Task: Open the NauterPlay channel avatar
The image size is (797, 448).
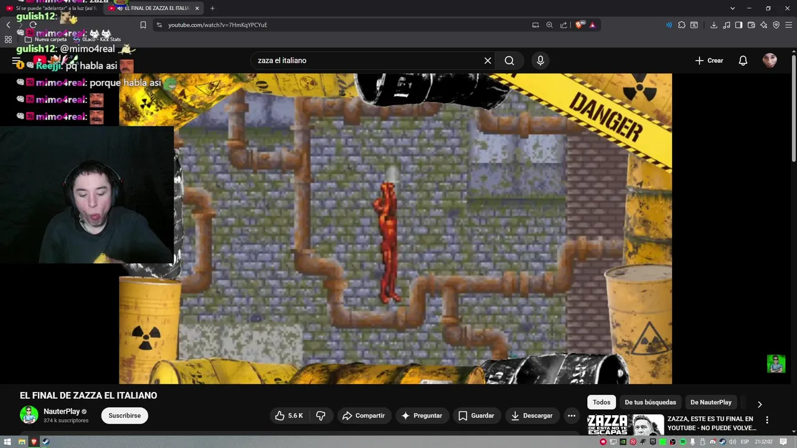Action: click(x=29, y=415)
